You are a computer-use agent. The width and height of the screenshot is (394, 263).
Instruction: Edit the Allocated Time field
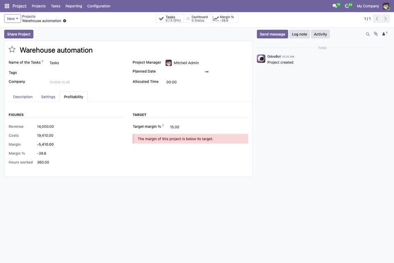tap(206, 82)
